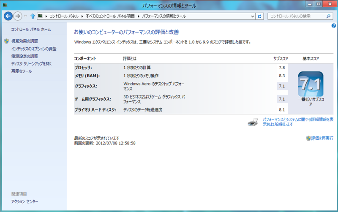
Task: Open 高度なツール link
Action: point(22,71)
